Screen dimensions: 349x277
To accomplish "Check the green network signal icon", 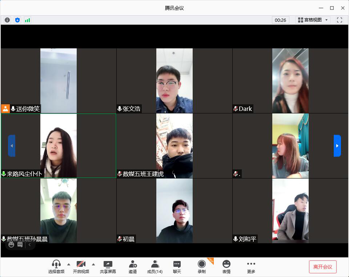I will tap(27, 20).
